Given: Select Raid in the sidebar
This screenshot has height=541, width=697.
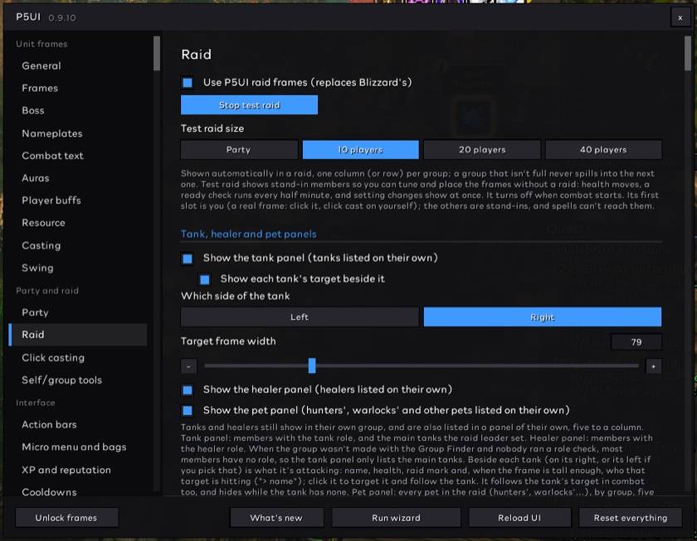Looking at the screenshot, I should [78, 335].
